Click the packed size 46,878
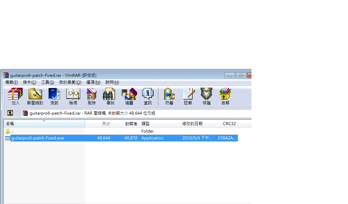The image size is (348, 204). pos(131,138)
